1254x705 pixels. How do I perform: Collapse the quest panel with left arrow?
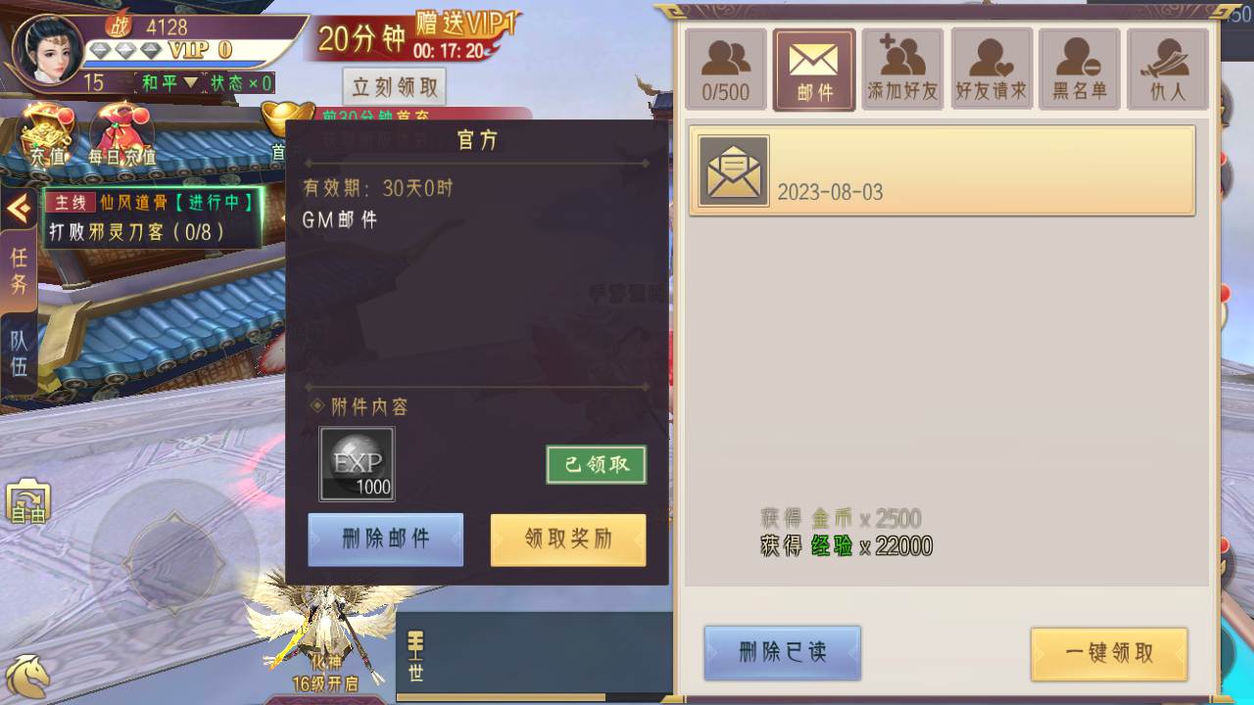click(x=17, y=208)
